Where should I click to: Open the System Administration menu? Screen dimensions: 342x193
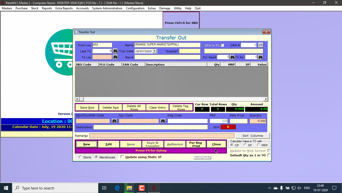(x=107, y=8)
